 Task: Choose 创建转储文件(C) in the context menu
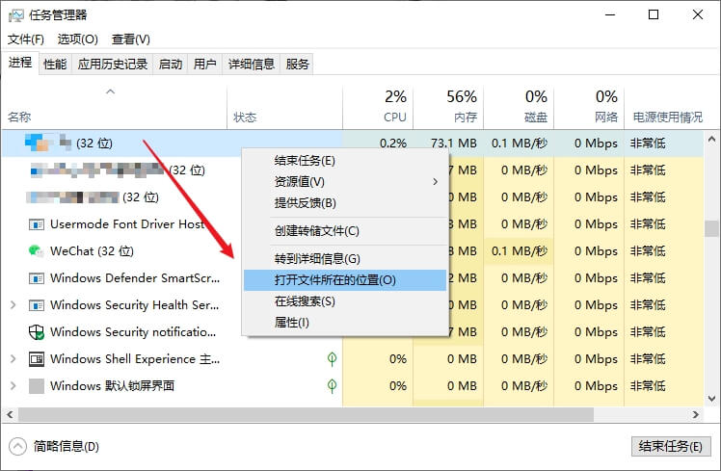(345, 231)
